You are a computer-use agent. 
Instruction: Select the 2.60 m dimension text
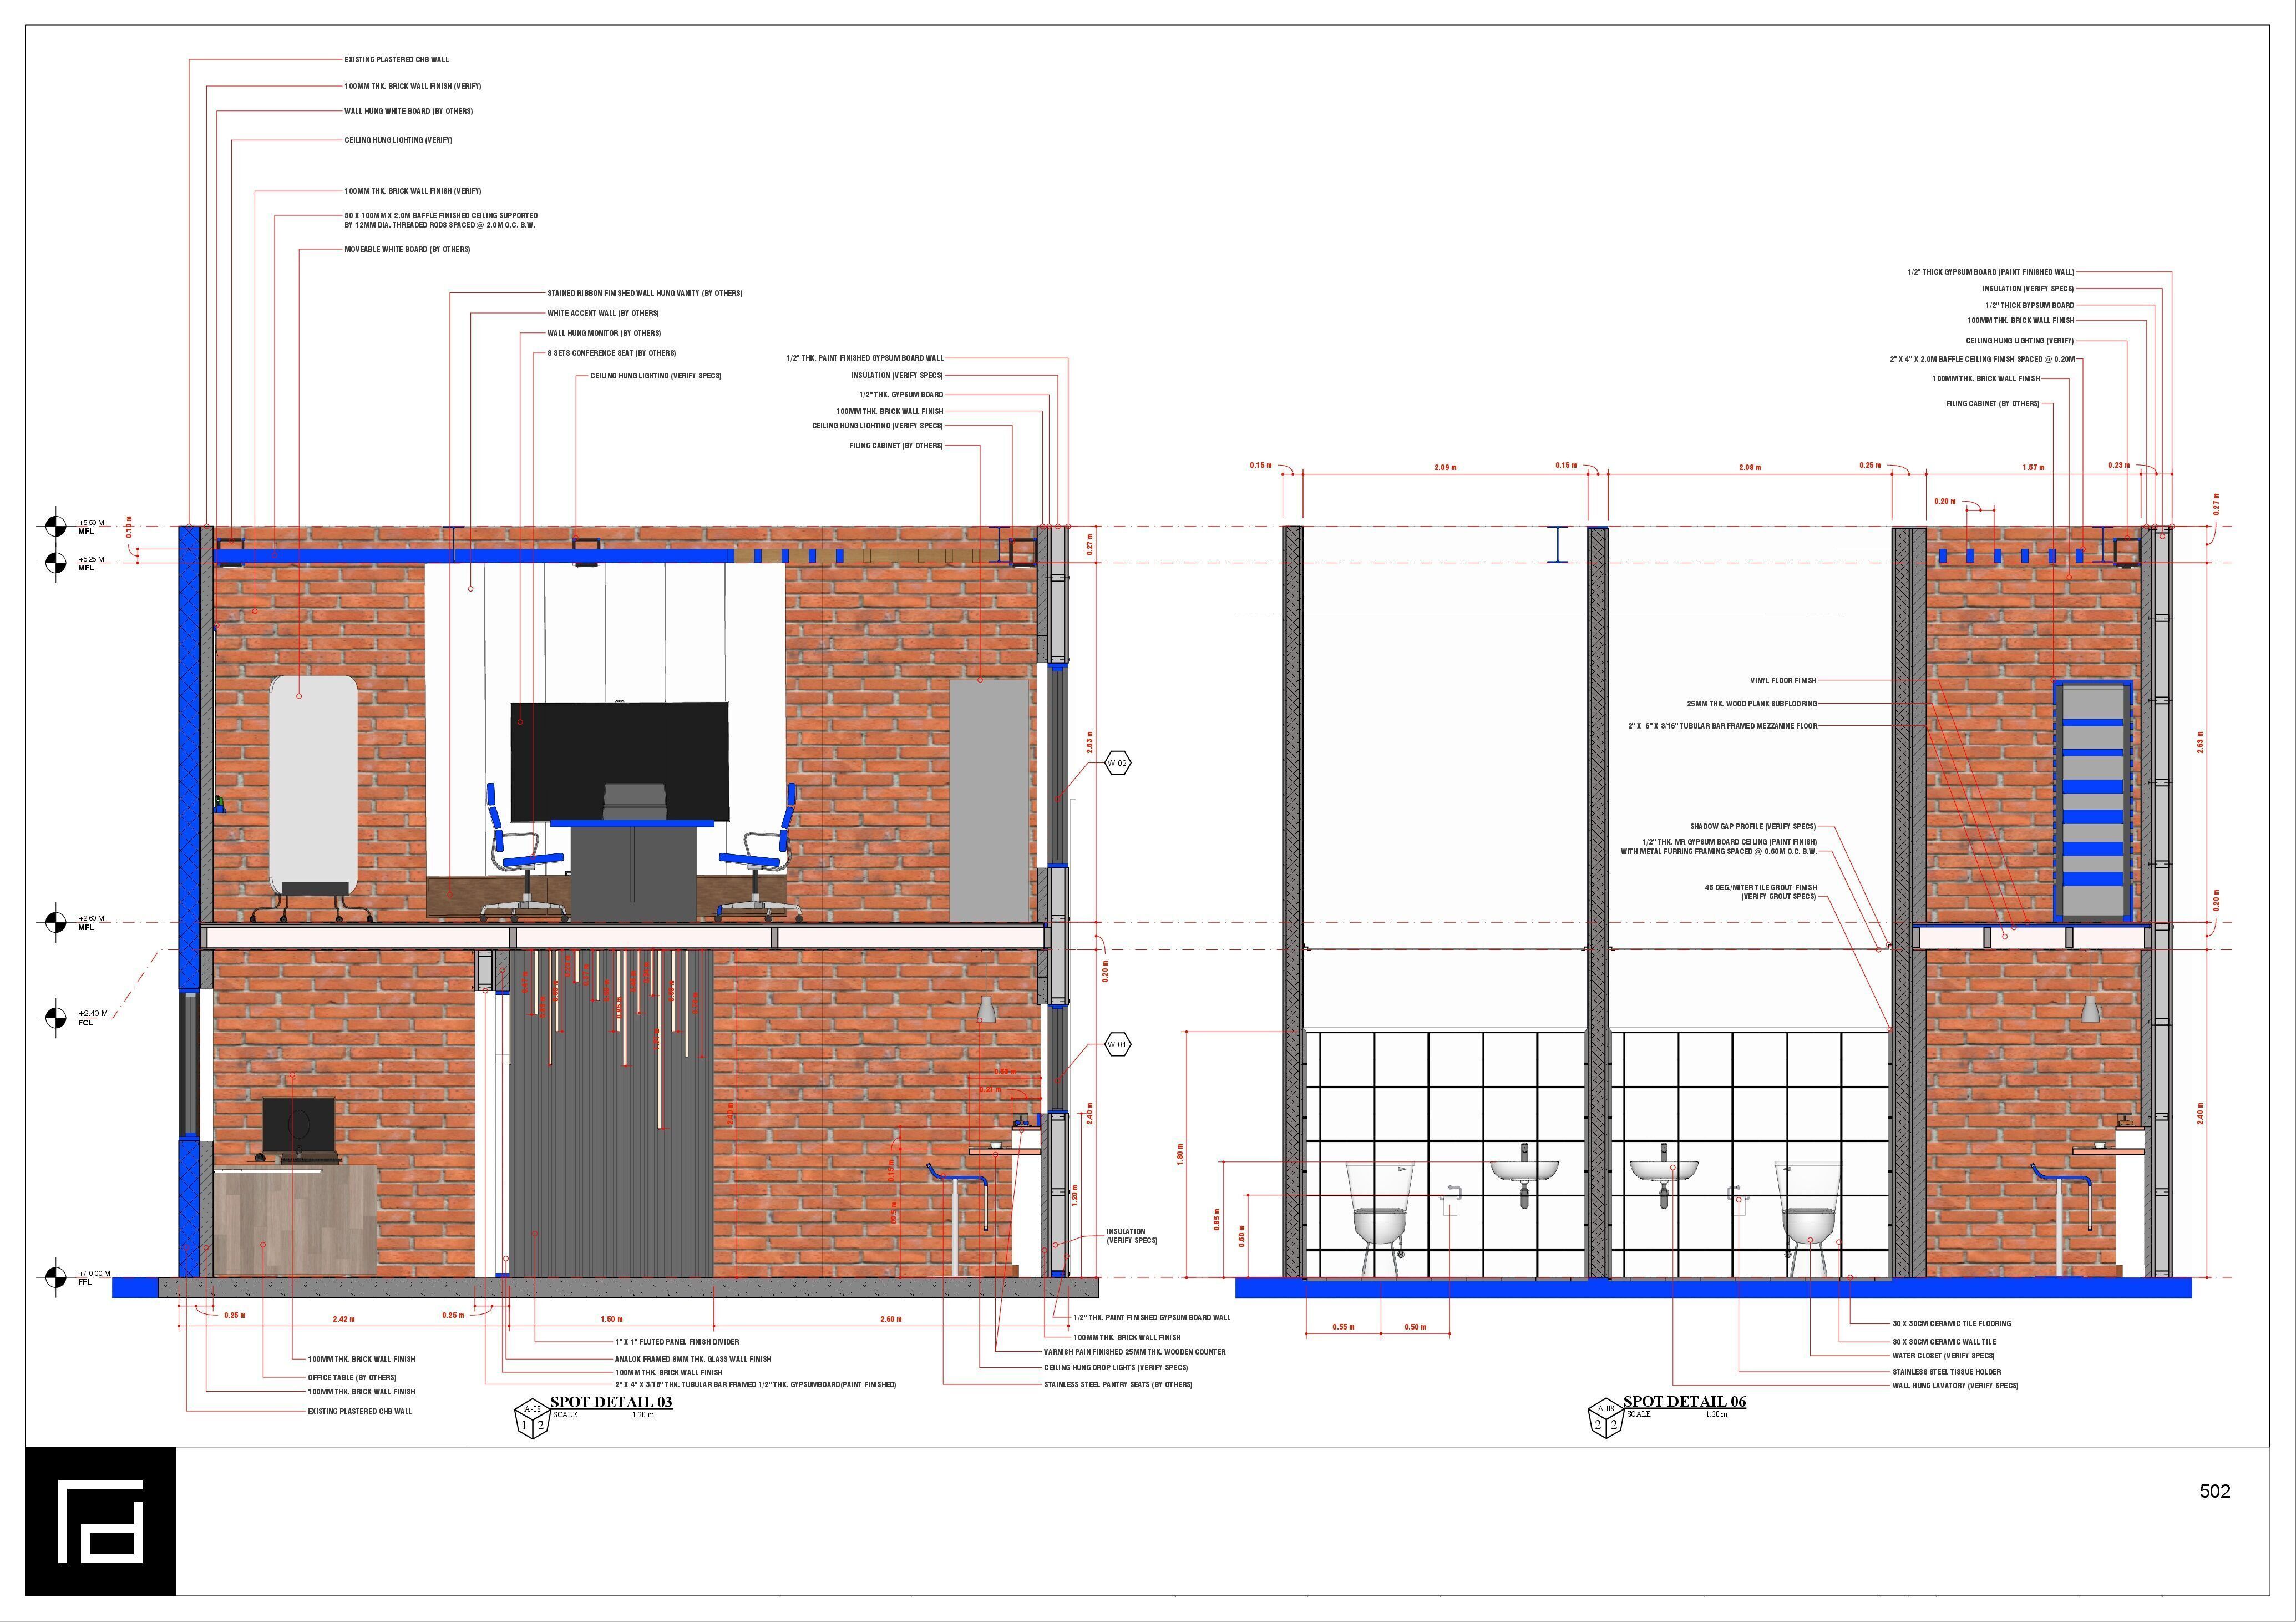(890, 1319)
